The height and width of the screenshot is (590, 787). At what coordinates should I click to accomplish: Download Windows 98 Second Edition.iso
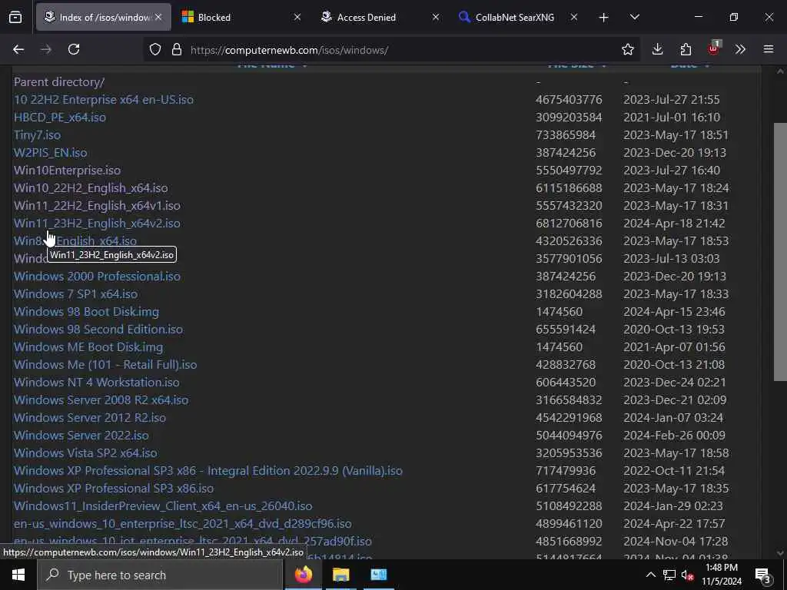(98, 329)
